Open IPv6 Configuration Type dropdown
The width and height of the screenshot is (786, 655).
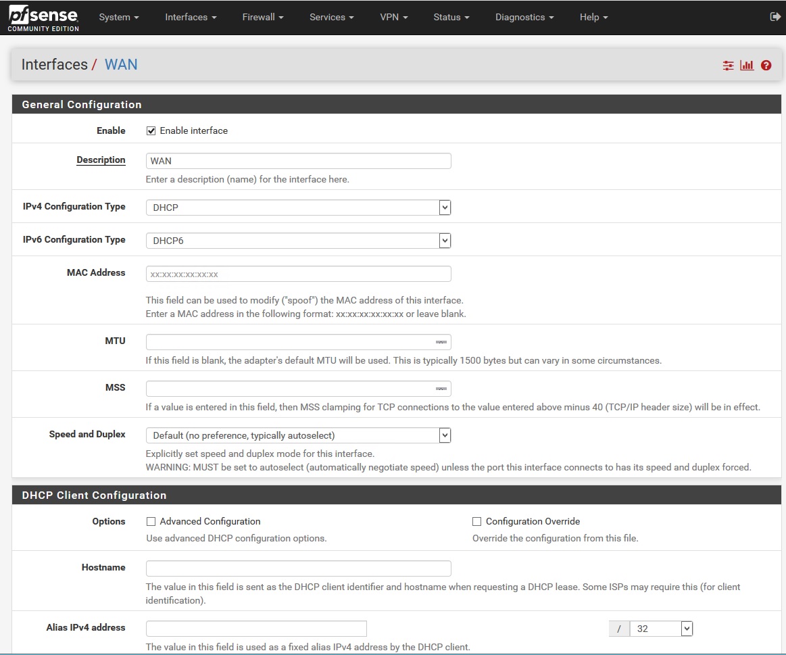tap(298, 241)
